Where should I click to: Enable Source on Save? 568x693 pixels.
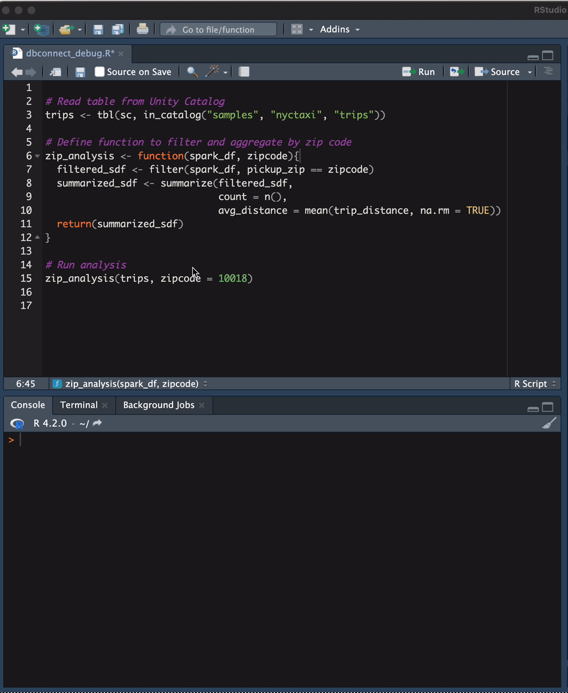(x=99, y=71)
